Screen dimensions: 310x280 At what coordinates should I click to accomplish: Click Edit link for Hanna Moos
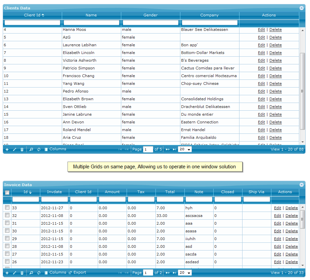tap(261, 30)
